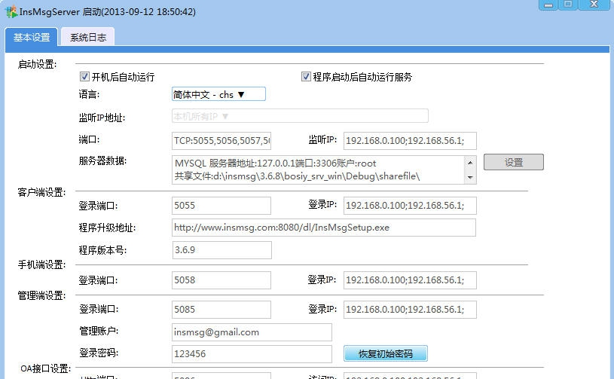The image size is (614, 379).
Task: Click the 恢复初始密码 button
Action: pos(385,353)
